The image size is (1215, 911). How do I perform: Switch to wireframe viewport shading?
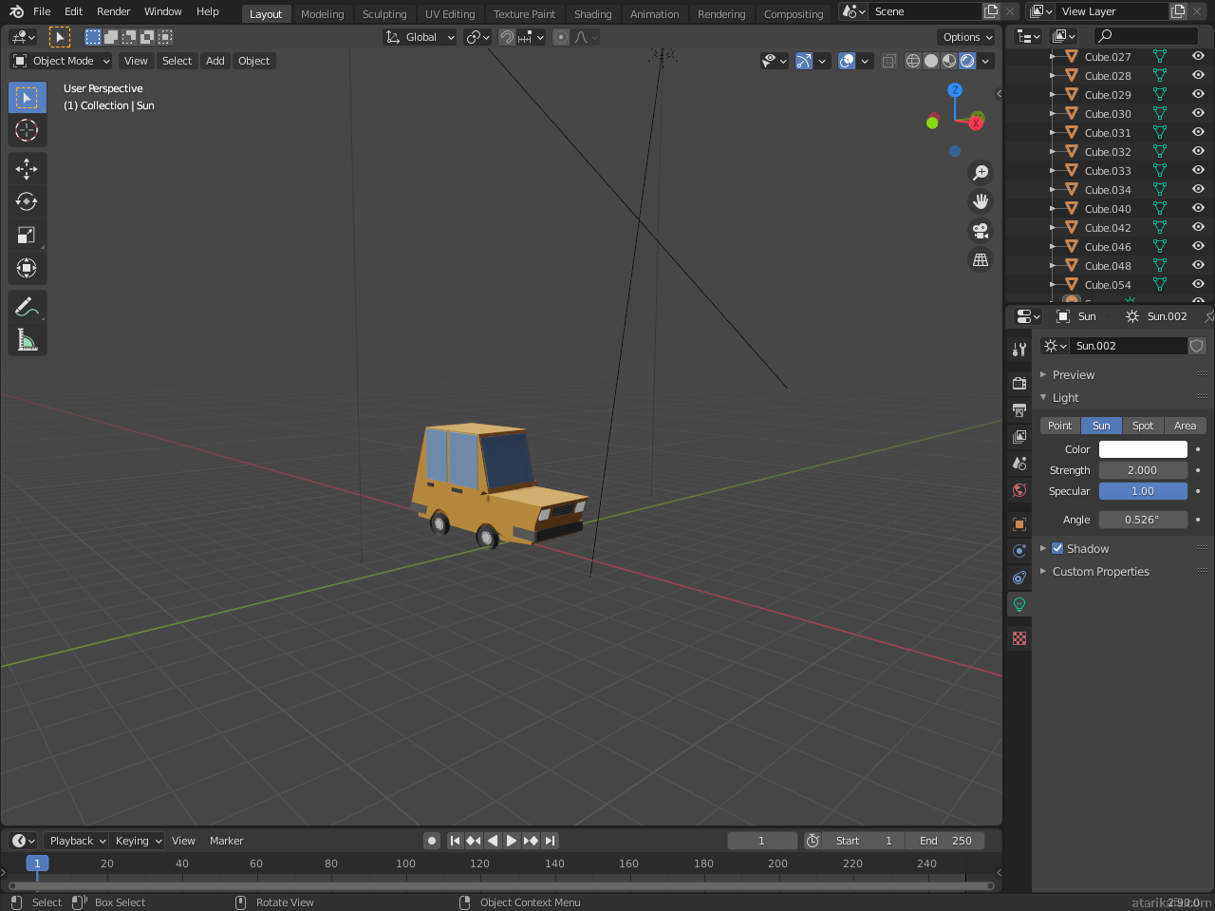tap(913, 61)
